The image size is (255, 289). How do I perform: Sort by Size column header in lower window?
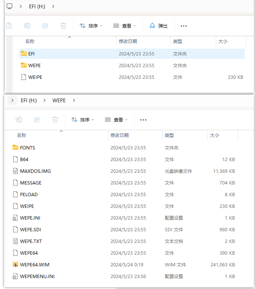tap(214, 135)
